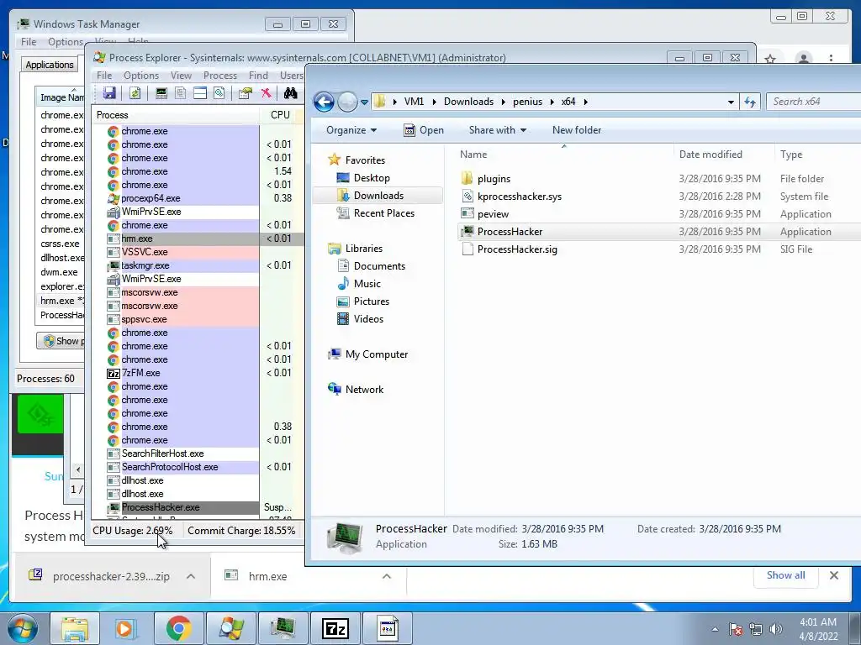Select Desktop in the Favorites sidebar
861x645 pixels.
pyautogui.click(x=371, y=178)
